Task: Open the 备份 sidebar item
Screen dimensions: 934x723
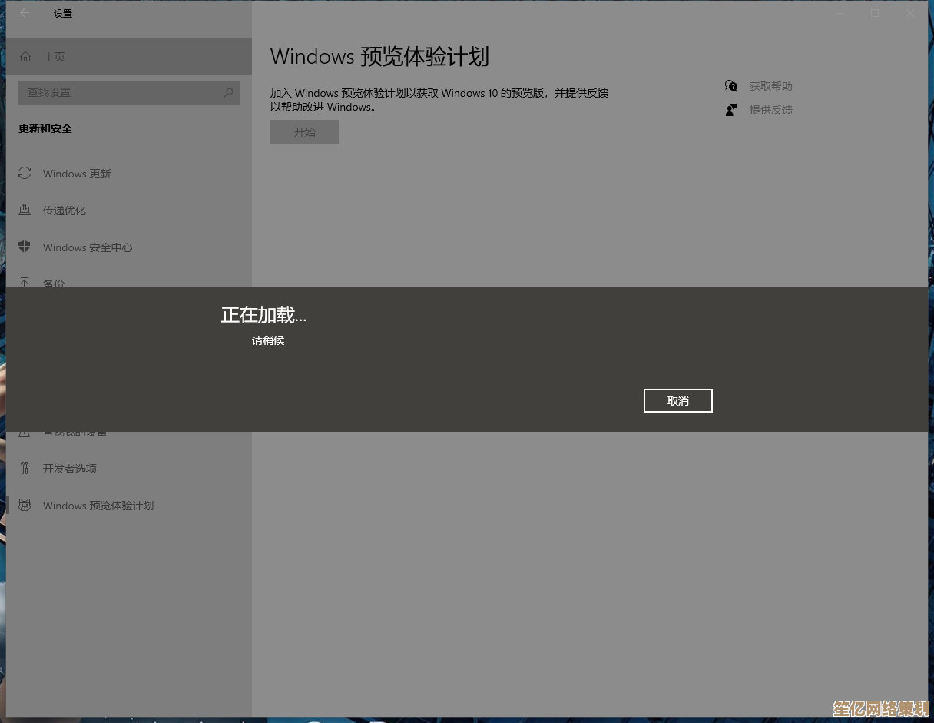Action: click(x=53, y=283)
